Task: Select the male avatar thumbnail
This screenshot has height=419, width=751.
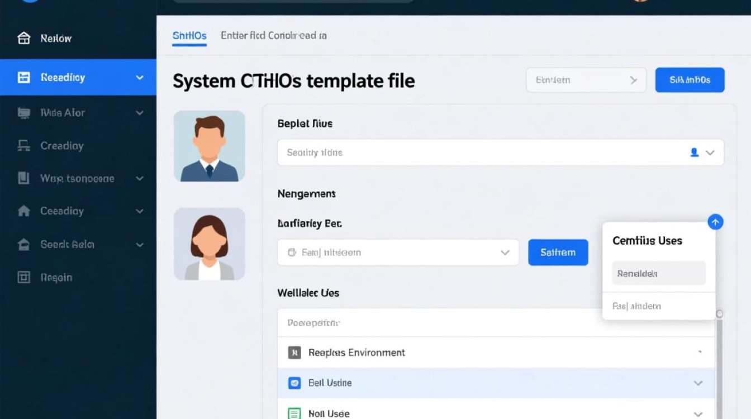Action: 210,146
